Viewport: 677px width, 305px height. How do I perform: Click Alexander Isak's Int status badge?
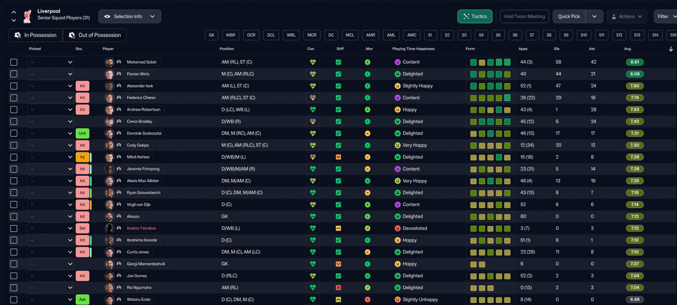coord(82,86)
